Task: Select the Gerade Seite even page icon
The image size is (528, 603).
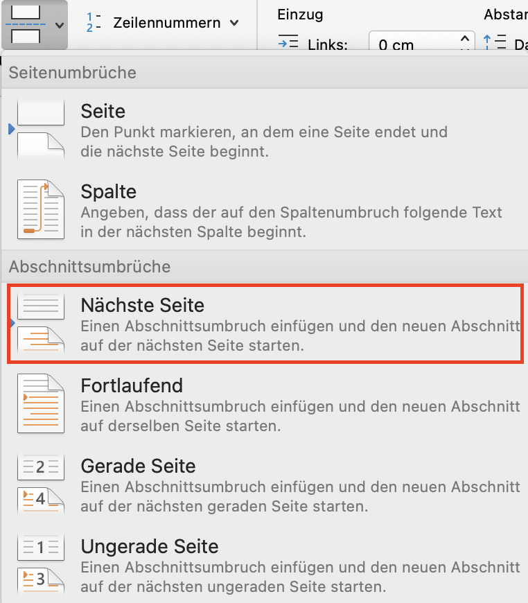Action: click(x=40, y=483)
